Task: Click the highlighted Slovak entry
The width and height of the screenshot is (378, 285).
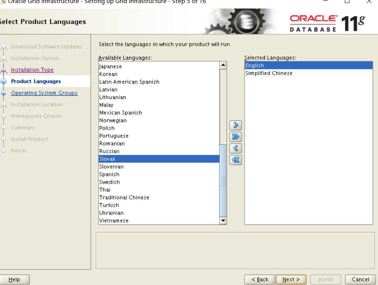Action: point(159,159)
